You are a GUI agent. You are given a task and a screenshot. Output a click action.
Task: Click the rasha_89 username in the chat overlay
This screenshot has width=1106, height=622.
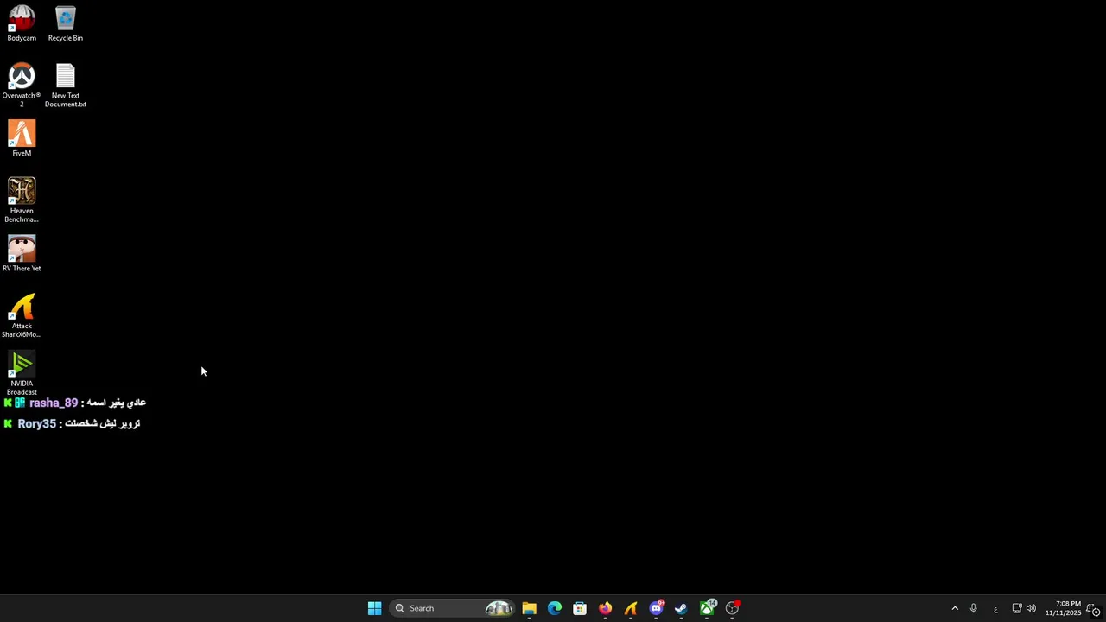point(54,403)
